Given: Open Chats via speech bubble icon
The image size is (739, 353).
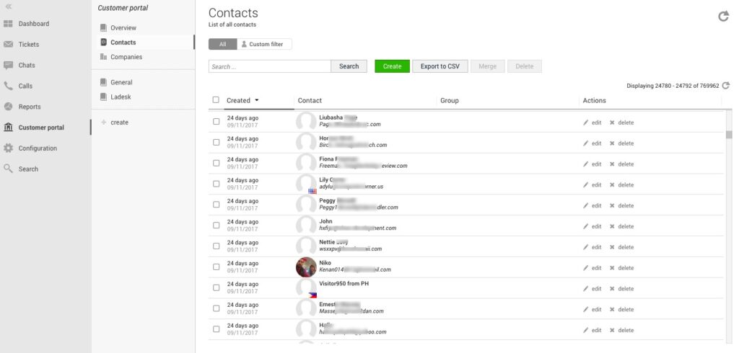Looking at the screenshot, I should [x=9, y=66].
